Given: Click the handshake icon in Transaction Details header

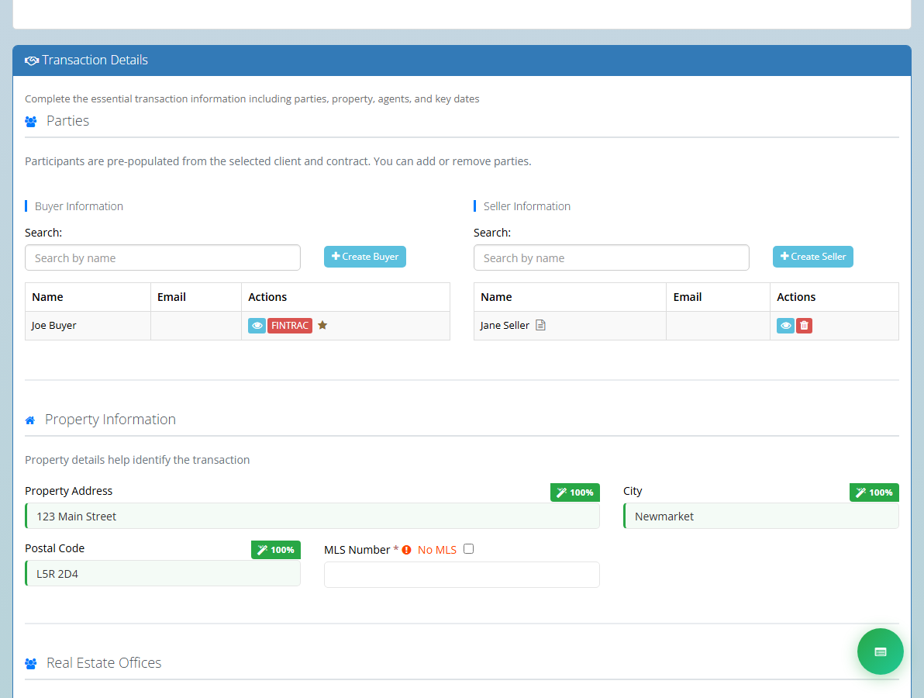Looking at the screenshot, I should pyautogui.click(x=32, y=60).
